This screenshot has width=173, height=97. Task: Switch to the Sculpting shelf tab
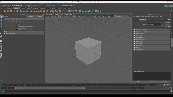[23, 8]
